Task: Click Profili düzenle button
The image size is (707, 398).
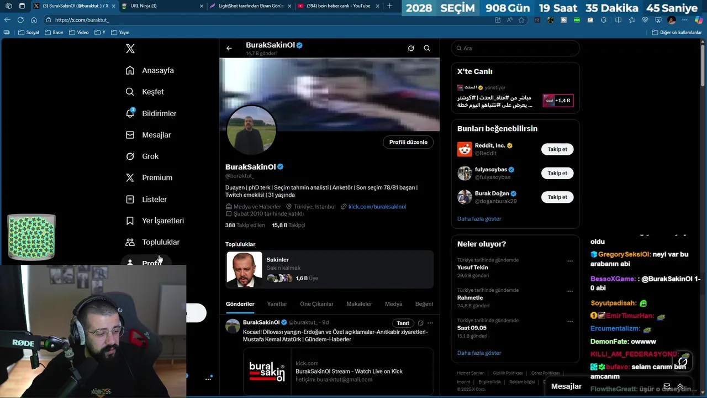Action: (x=408, y=142)
